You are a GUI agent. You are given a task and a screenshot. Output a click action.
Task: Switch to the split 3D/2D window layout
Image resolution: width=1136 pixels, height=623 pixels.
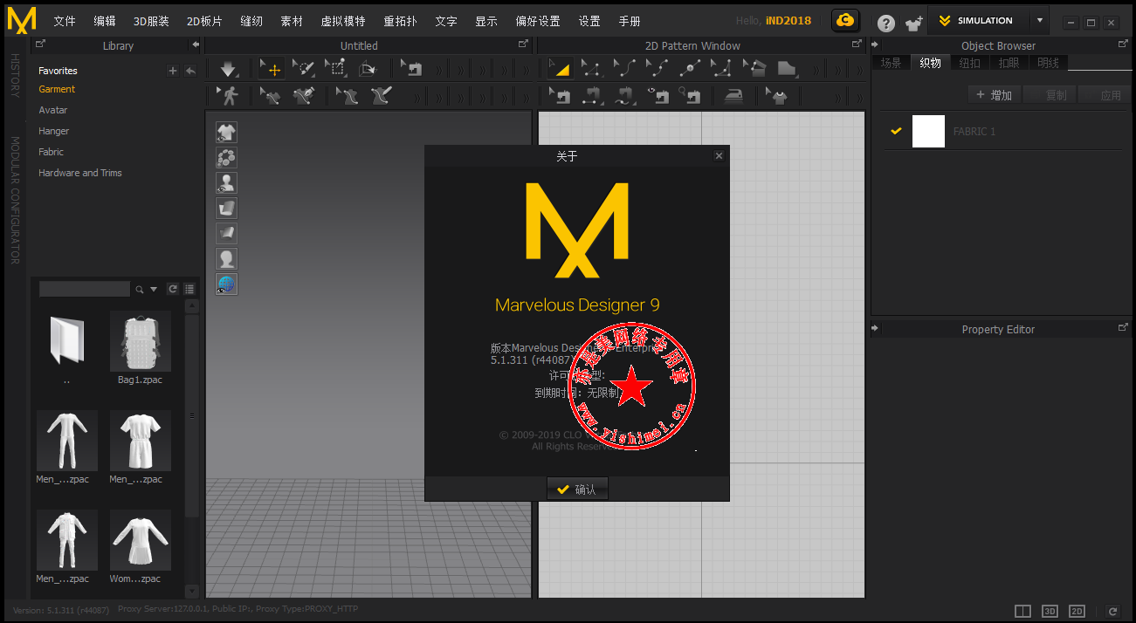[1023, 612]
